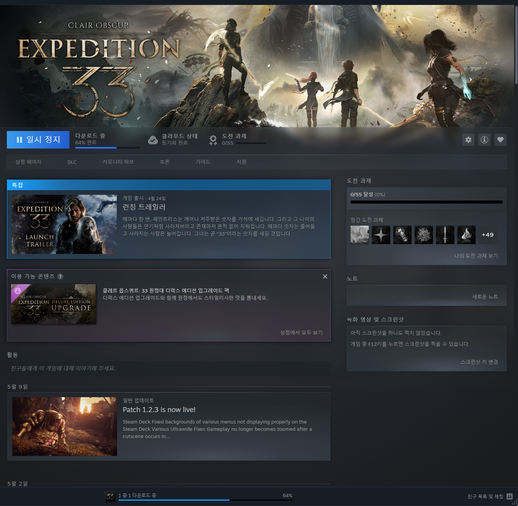This screenshot has width=518, height=506.
Task: Click the 런칭 트레일러 headline
Action: click(x=144, y=207)
